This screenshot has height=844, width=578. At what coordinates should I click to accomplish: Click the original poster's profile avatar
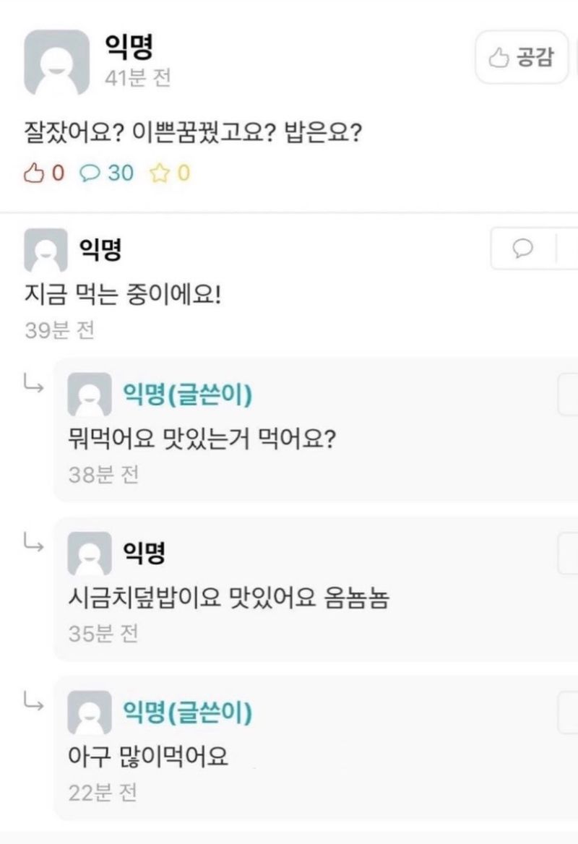57,62
